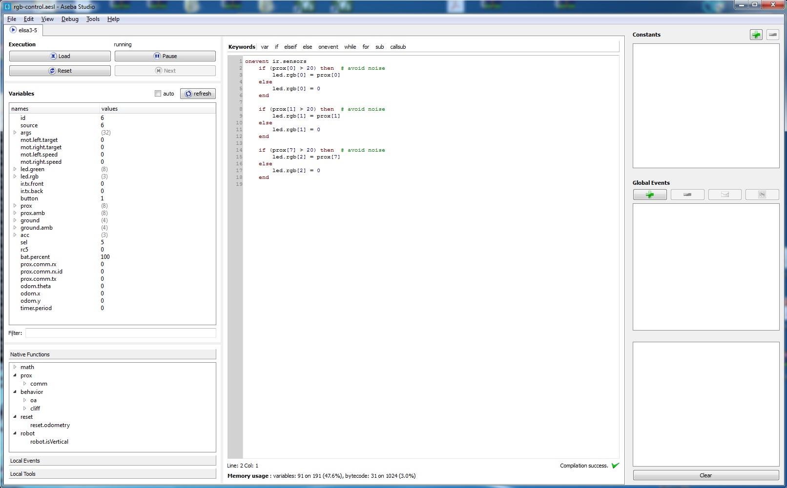
Task: Collapse the behavior native functions group
Action: (x=15, y=392)
